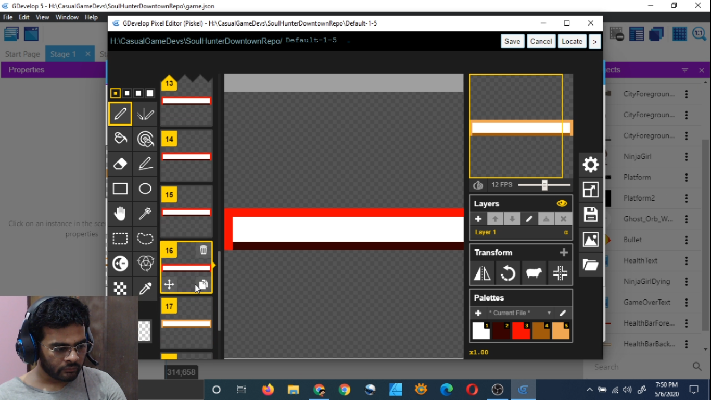Set pen size to second square

pyautogui.click(x=127, y=93)
